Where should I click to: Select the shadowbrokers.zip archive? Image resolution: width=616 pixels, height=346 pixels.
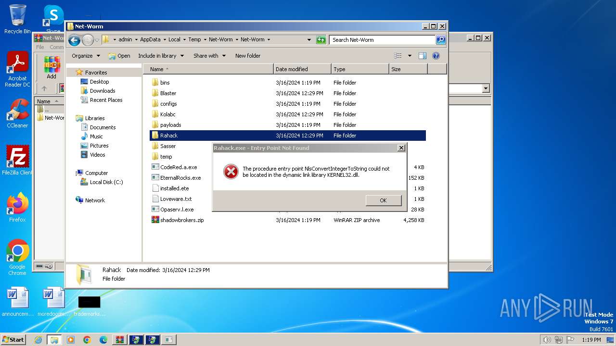[288, 220]
